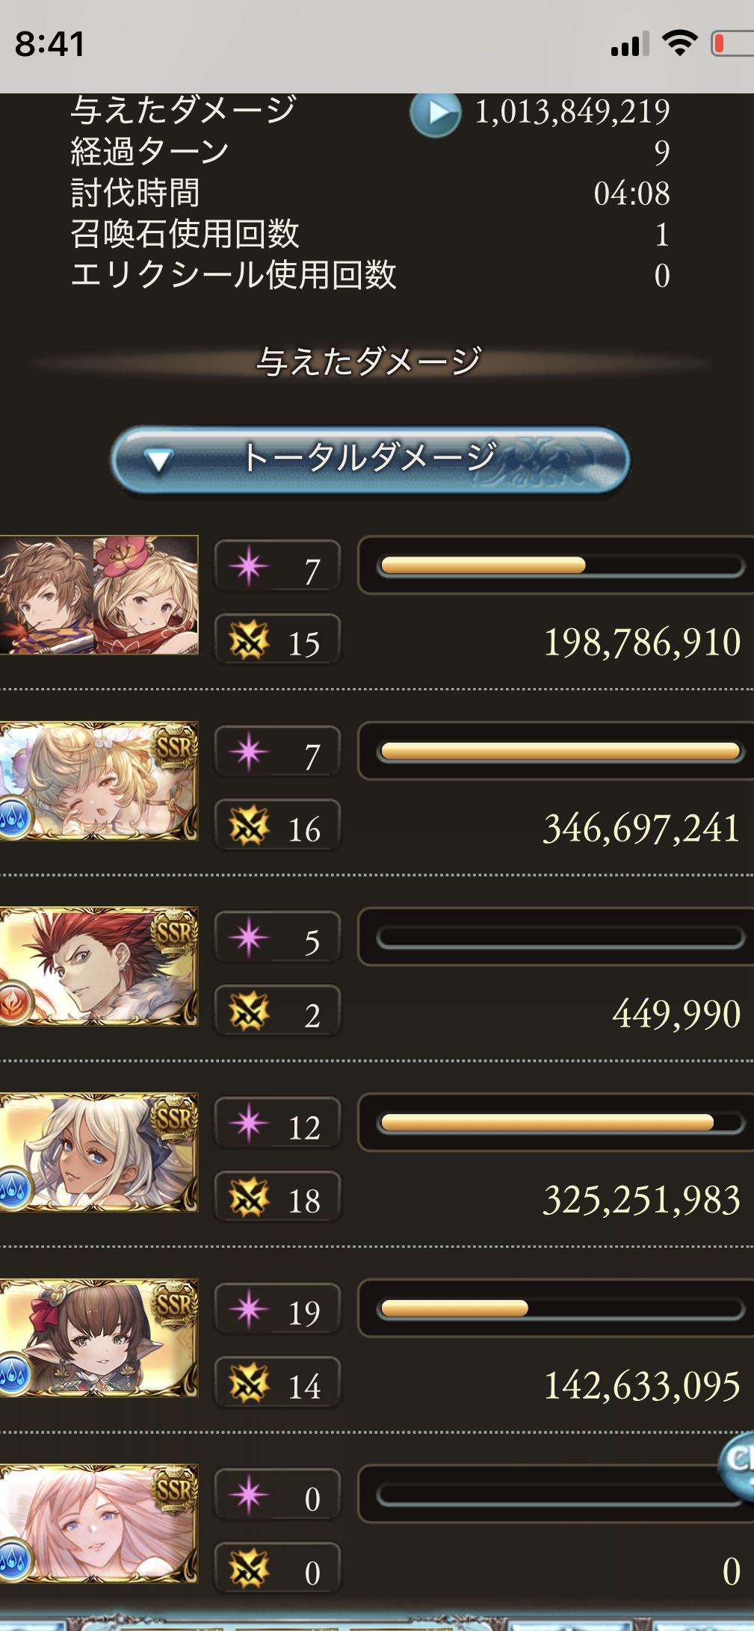
Task: Tap the yellow attack icon showing 16
Action: [x=249, y=827]
